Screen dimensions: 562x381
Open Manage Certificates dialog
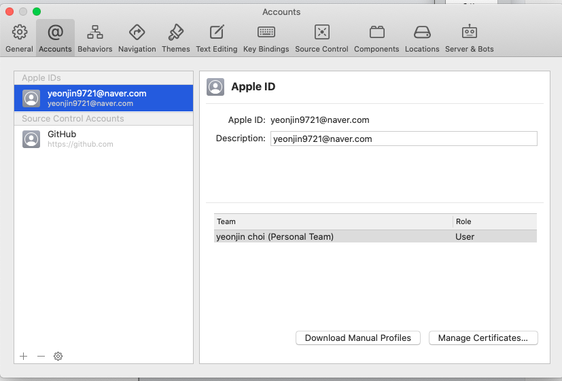point(483,338)
